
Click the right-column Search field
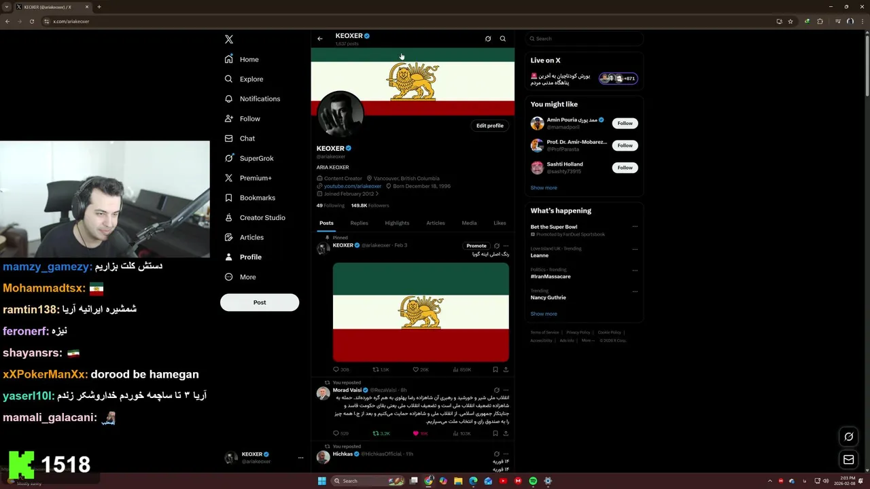pyautogui.click(x=584, y=39)
